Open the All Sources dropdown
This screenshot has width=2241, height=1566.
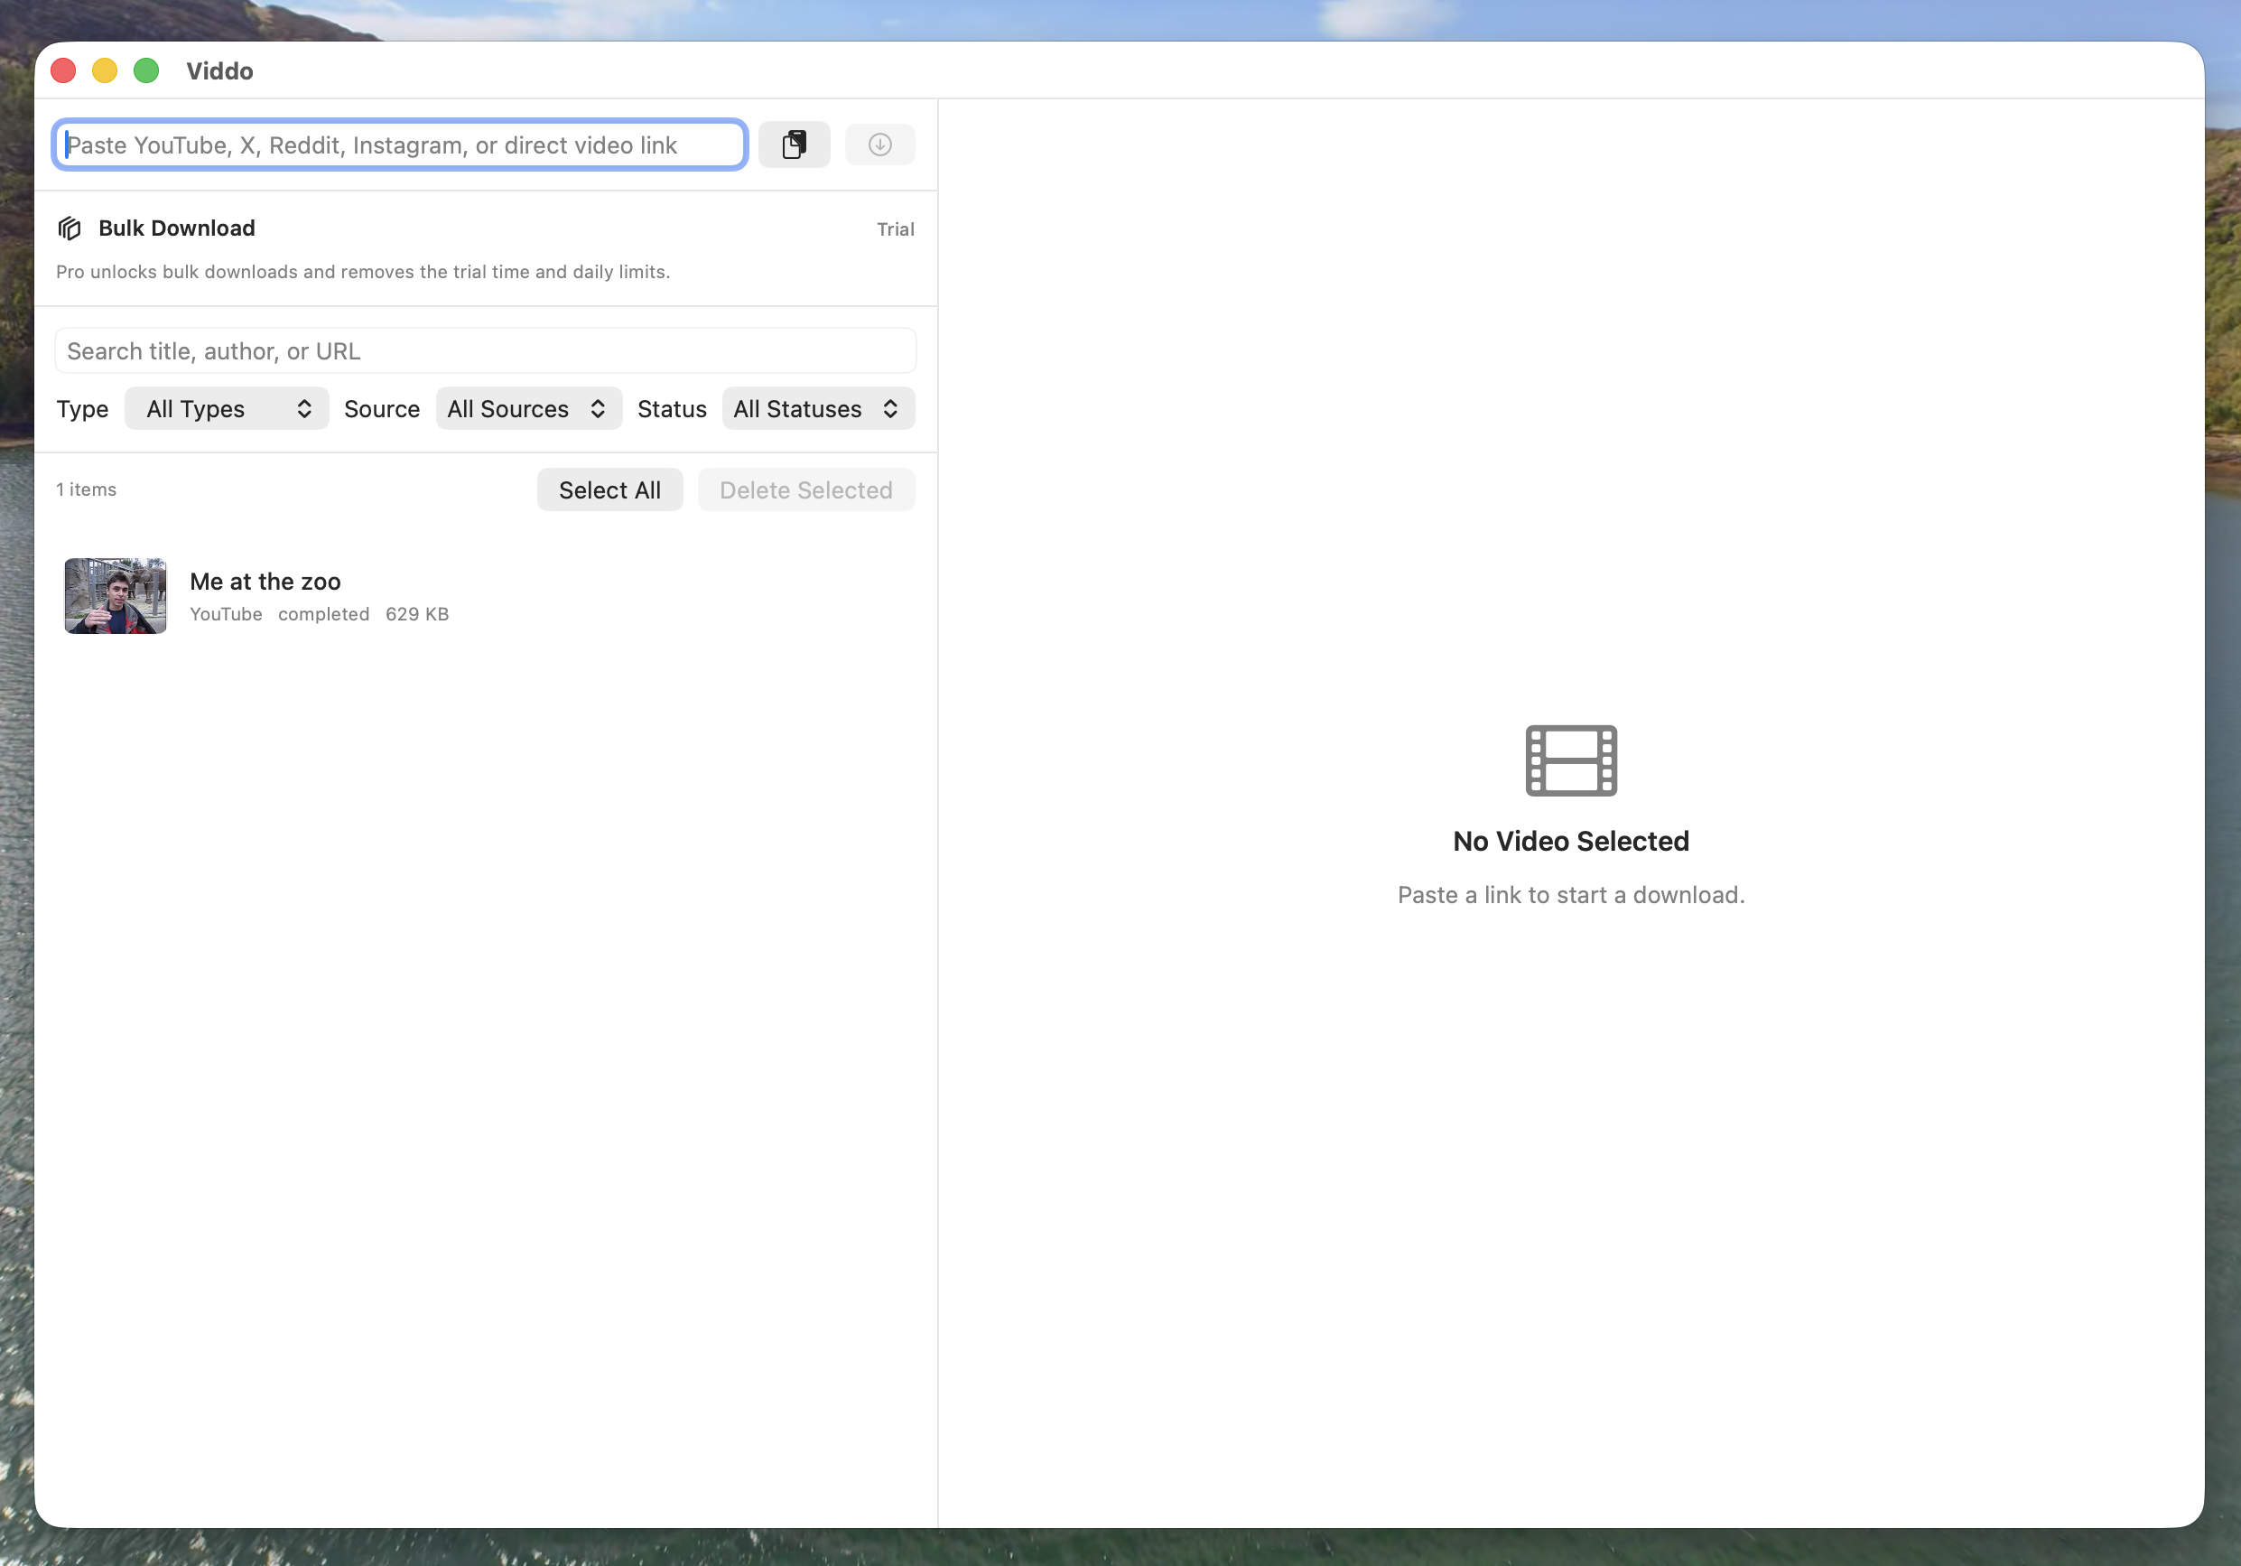pos(529,408)
